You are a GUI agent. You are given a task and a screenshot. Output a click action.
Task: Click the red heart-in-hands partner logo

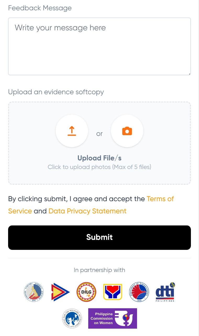pyautogui.click(x=113, y=292)
